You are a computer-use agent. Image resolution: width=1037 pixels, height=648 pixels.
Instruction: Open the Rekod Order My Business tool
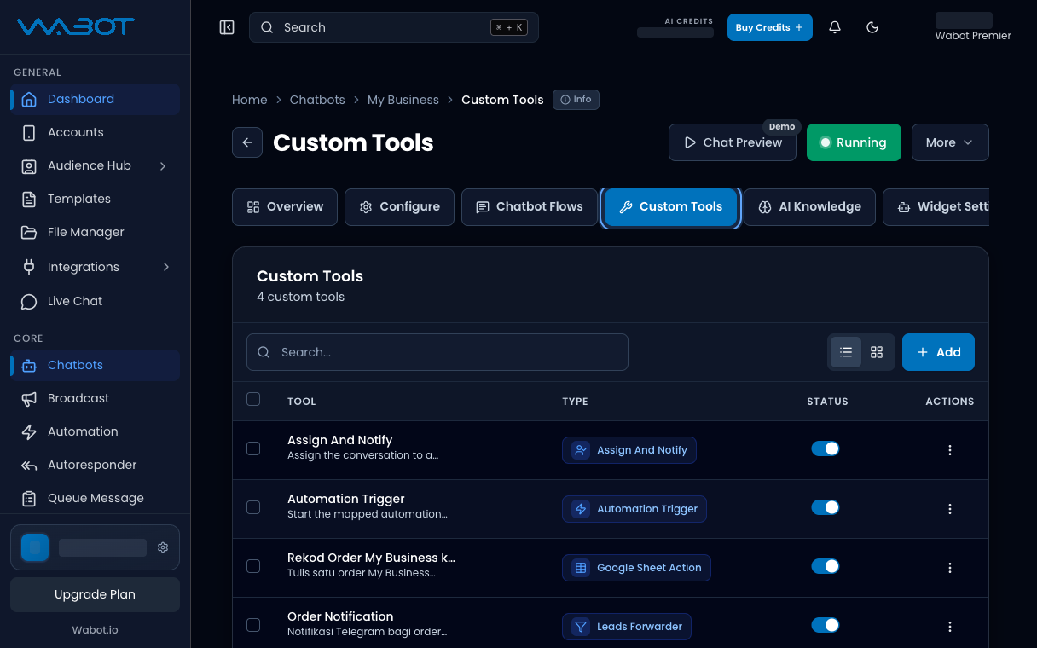coord(371,558)
